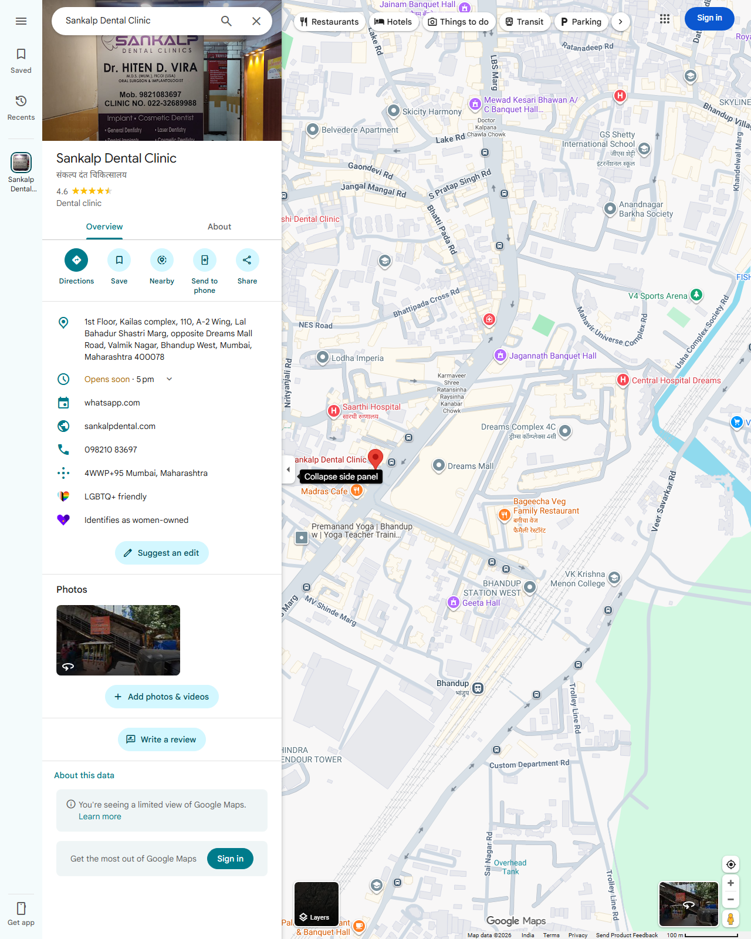Image resolution: width=751 pixels, height=939 pixels.
Task: Click Send Product Feedback link
Action: [x=627, y=935]
